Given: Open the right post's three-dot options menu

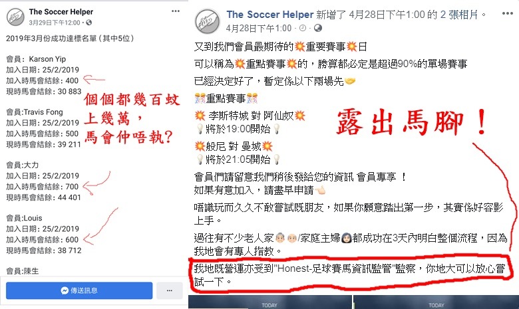Looking at the screenshot, I should point(508,13).
